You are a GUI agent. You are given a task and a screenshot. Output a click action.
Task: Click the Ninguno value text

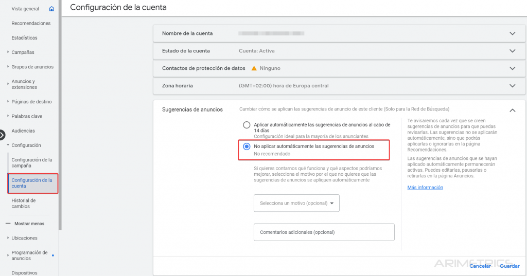[270, 68]
